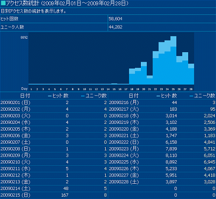Click the chart's 8892 axis label
The image size is (216, 199).
coord(24,37)
